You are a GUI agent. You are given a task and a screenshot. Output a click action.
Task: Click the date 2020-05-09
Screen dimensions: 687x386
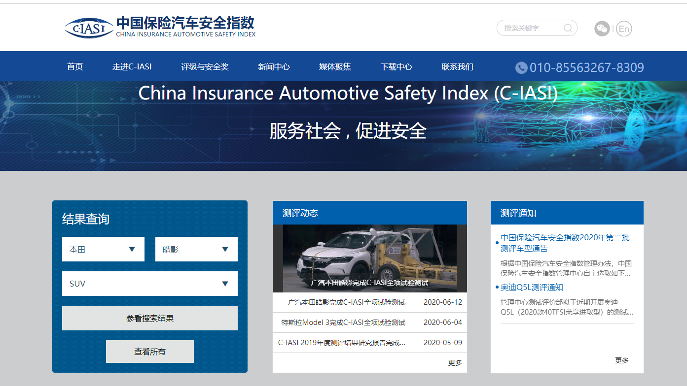point(443,343)
